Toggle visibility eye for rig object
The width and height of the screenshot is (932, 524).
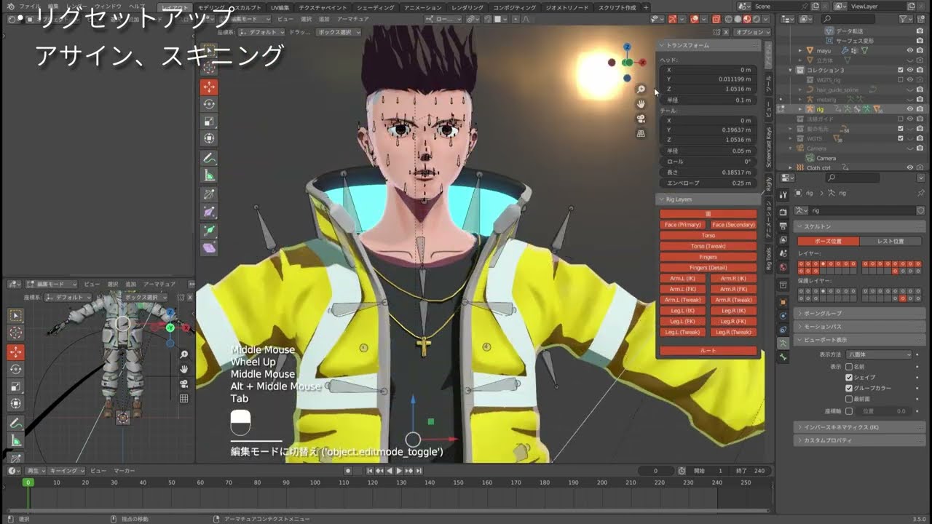pos(910,109)
